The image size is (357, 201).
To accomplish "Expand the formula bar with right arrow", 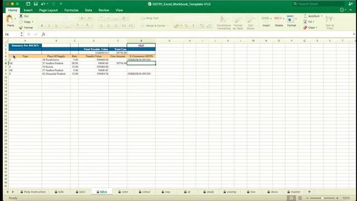I will point(354,35).
